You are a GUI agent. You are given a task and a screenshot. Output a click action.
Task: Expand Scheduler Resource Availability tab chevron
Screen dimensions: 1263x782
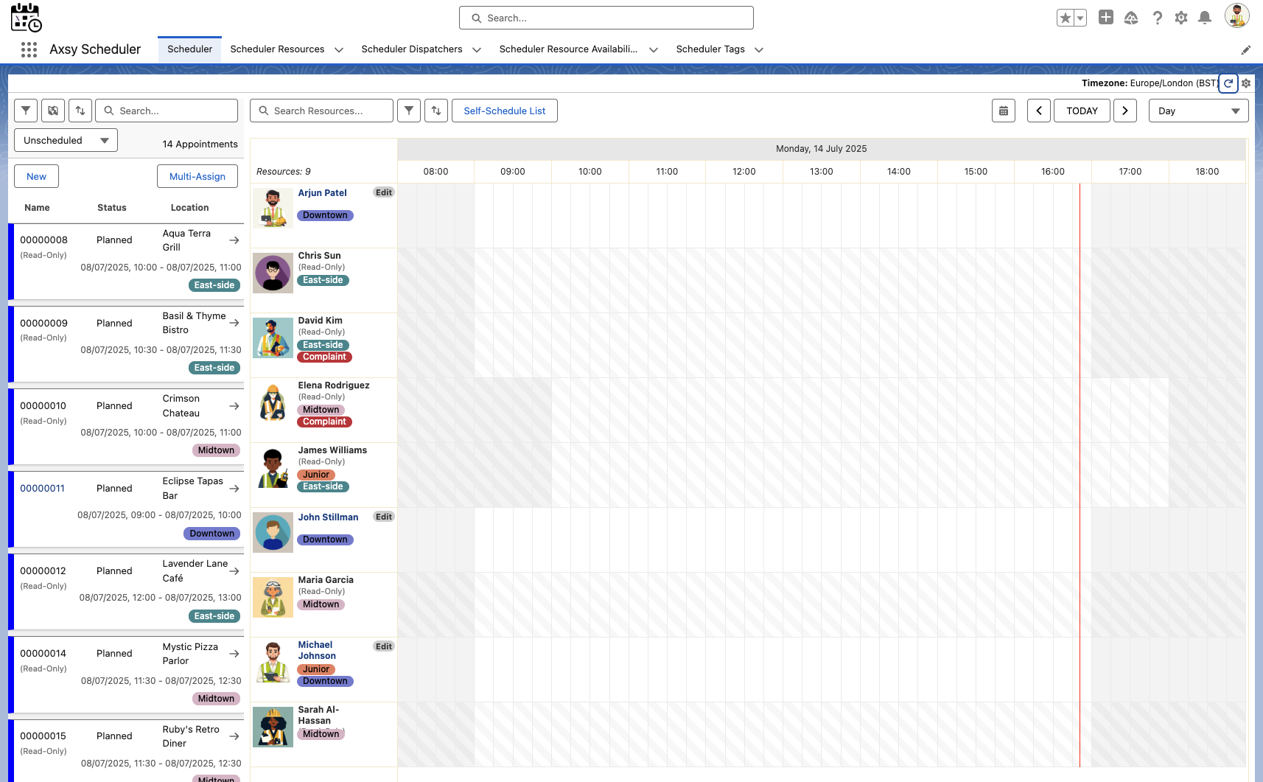tap(654, 50)
